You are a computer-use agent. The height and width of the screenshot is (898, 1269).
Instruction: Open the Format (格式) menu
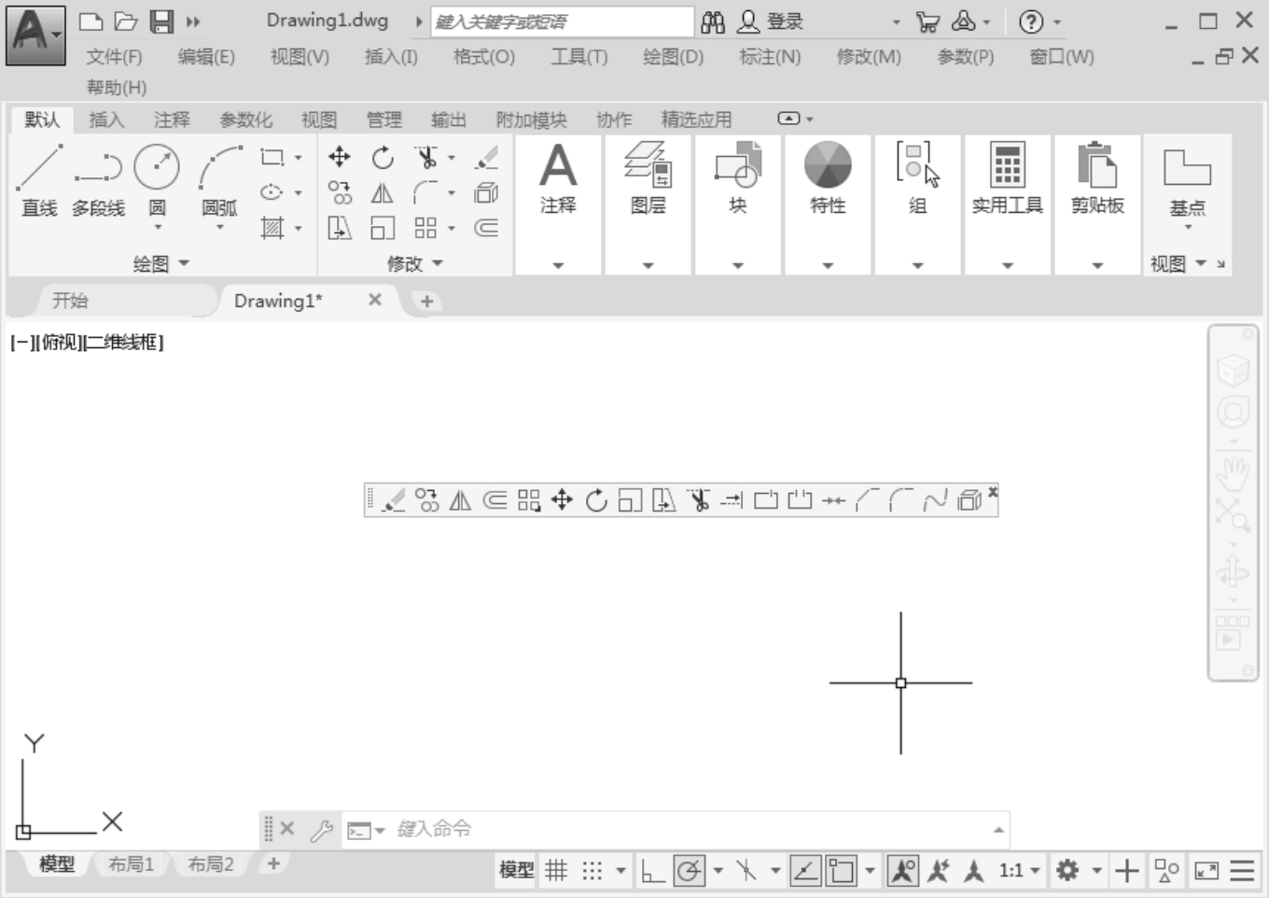pos(483,57)
